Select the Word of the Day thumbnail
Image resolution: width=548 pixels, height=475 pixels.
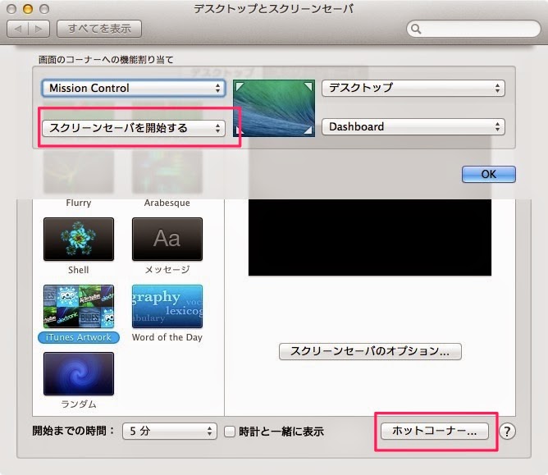[x=167, y=307]
